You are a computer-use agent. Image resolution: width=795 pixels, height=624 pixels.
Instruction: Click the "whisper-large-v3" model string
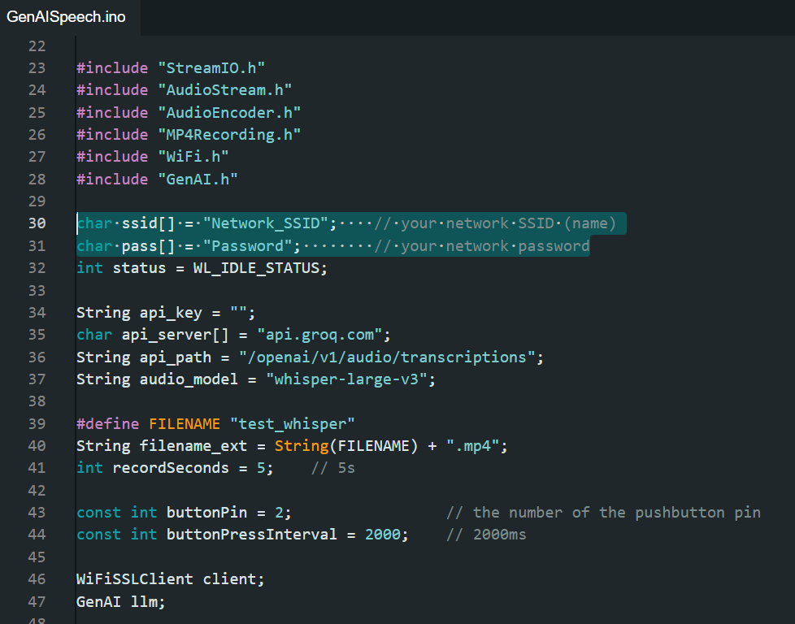tap(346, 379)
